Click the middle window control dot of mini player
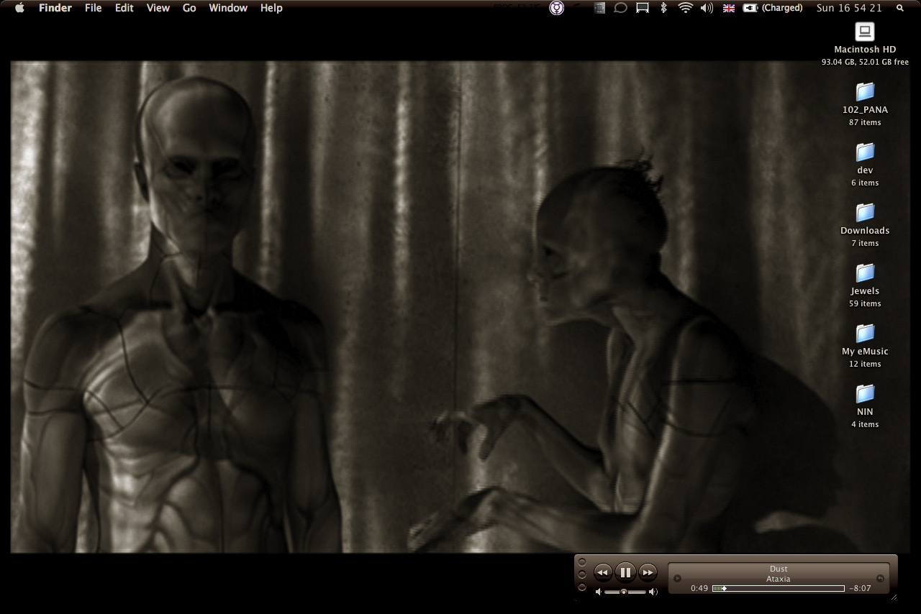Viewport: 921px width, 614px height. 582,574
